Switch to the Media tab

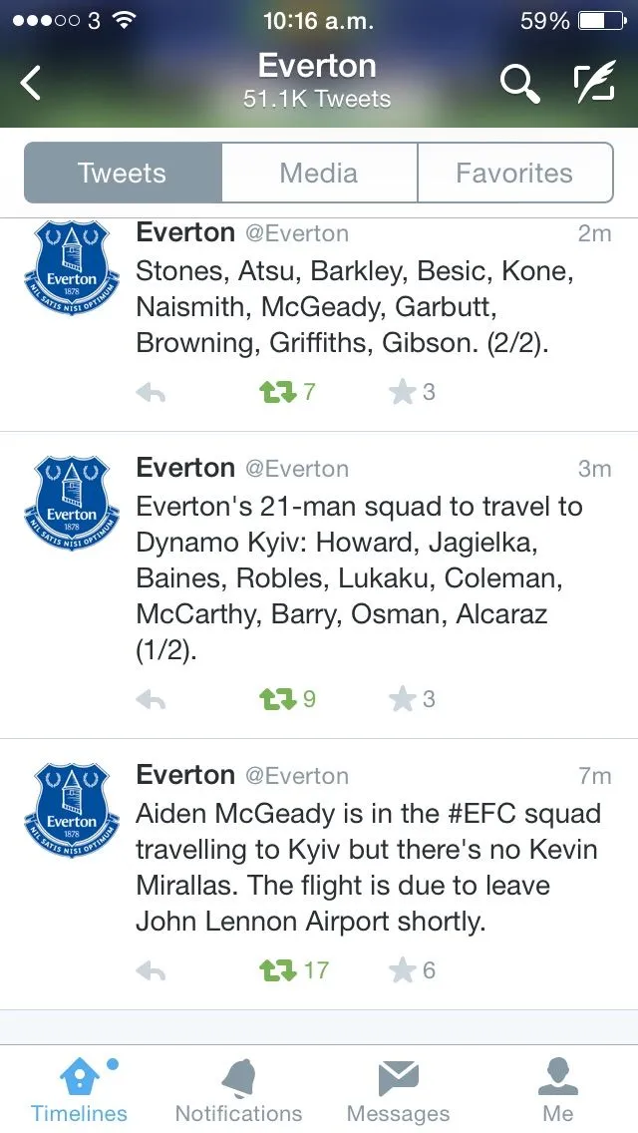(319, 173)
